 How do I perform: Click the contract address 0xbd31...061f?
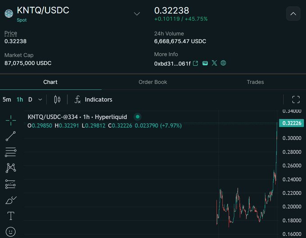click(172, 63)
